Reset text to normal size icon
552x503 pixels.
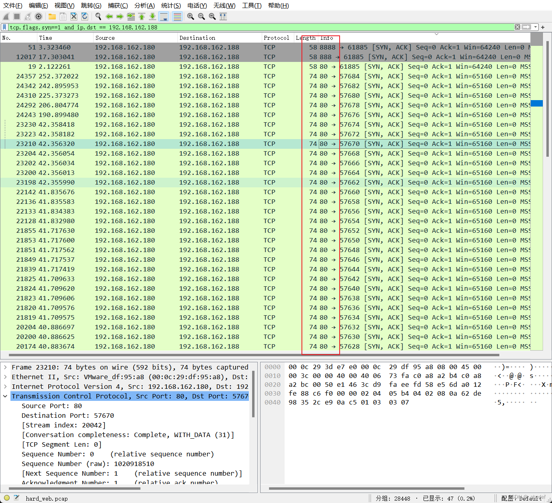coord(212,16)
